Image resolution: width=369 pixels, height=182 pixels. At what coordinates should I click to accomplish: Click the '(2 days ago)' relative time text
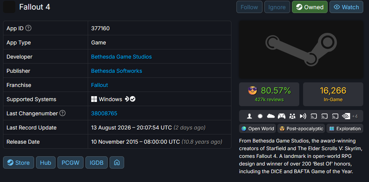[x=189, y=128]
